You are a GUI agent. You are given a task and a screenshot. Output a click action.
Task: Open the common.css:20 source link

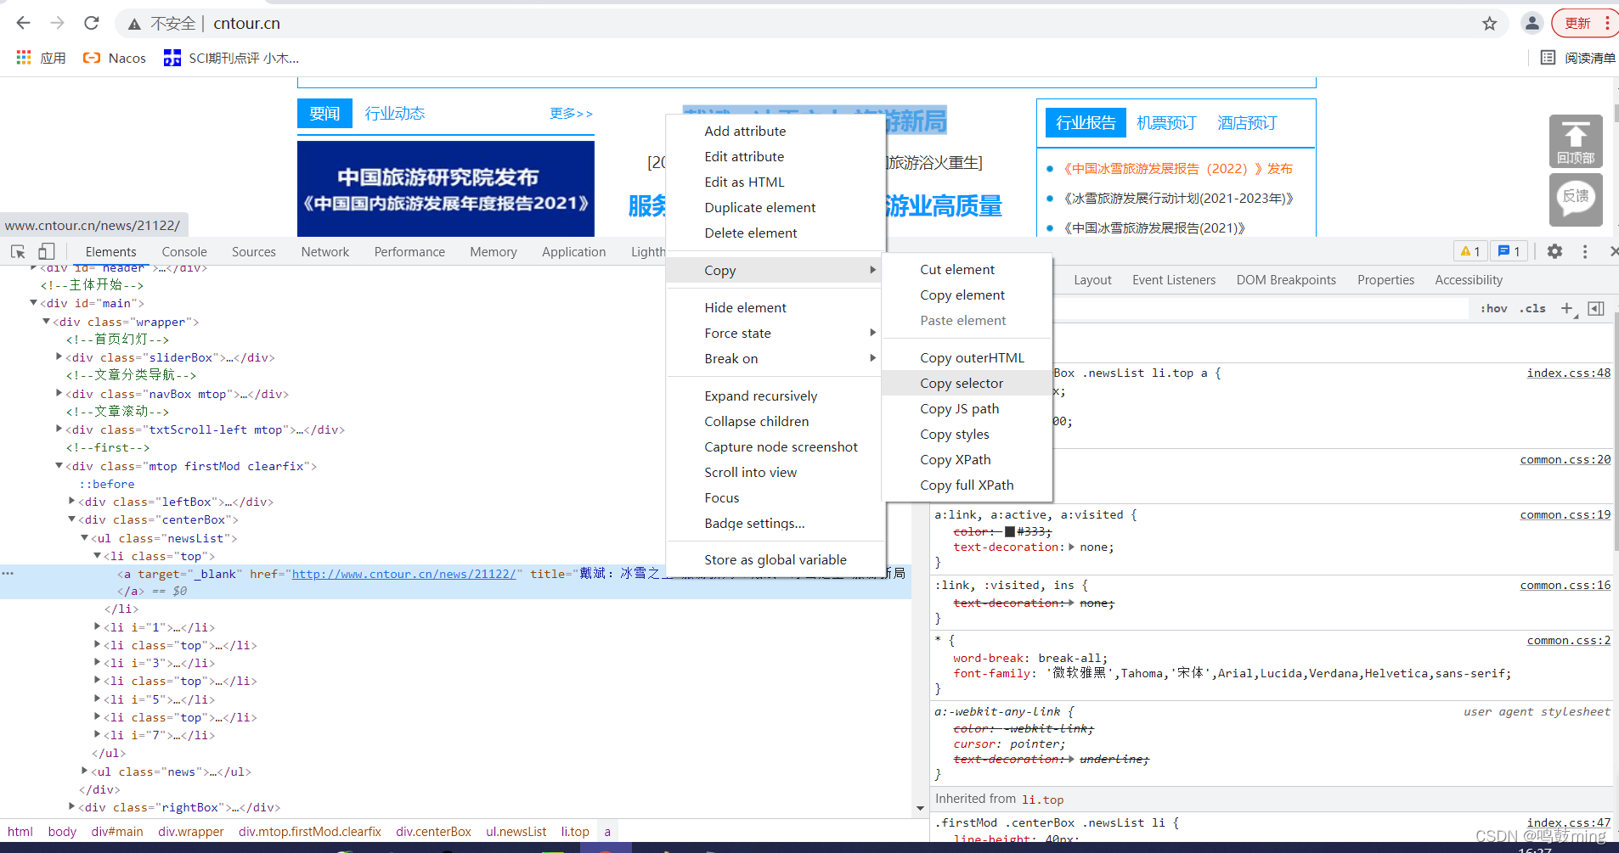click(1565, 459)
